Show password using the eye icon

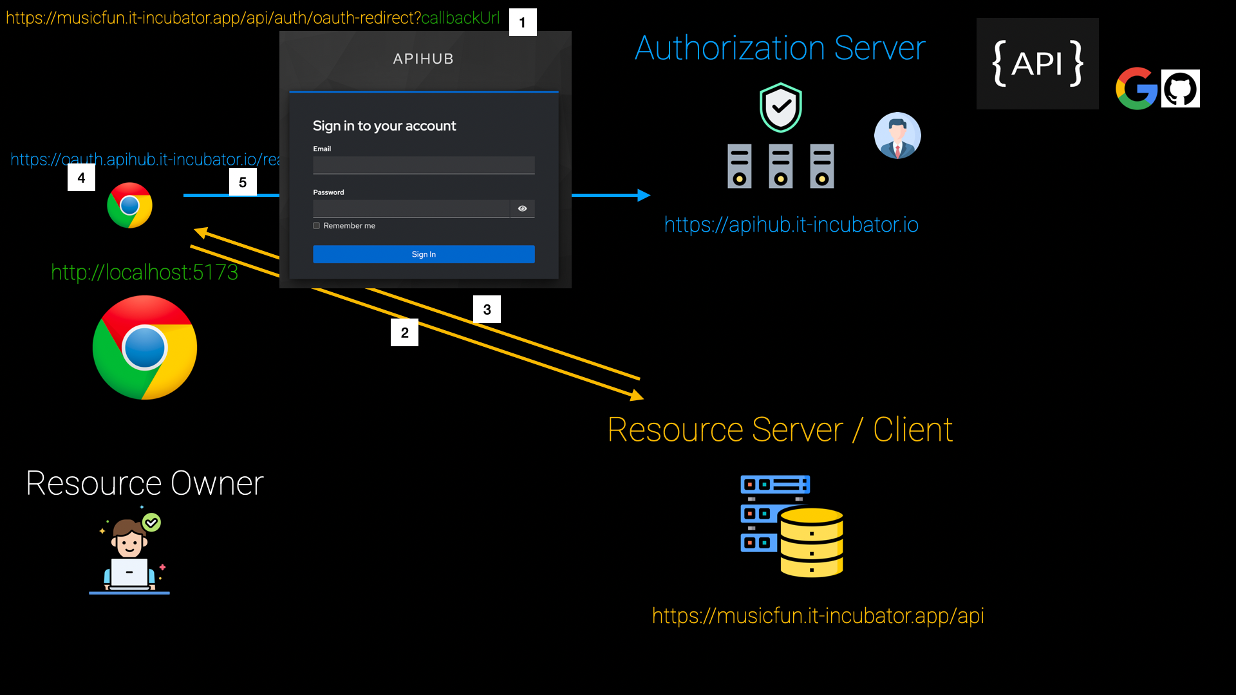(522, 208)
